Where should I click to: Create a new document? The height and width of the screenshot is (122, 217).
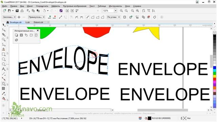pos(4,11)
